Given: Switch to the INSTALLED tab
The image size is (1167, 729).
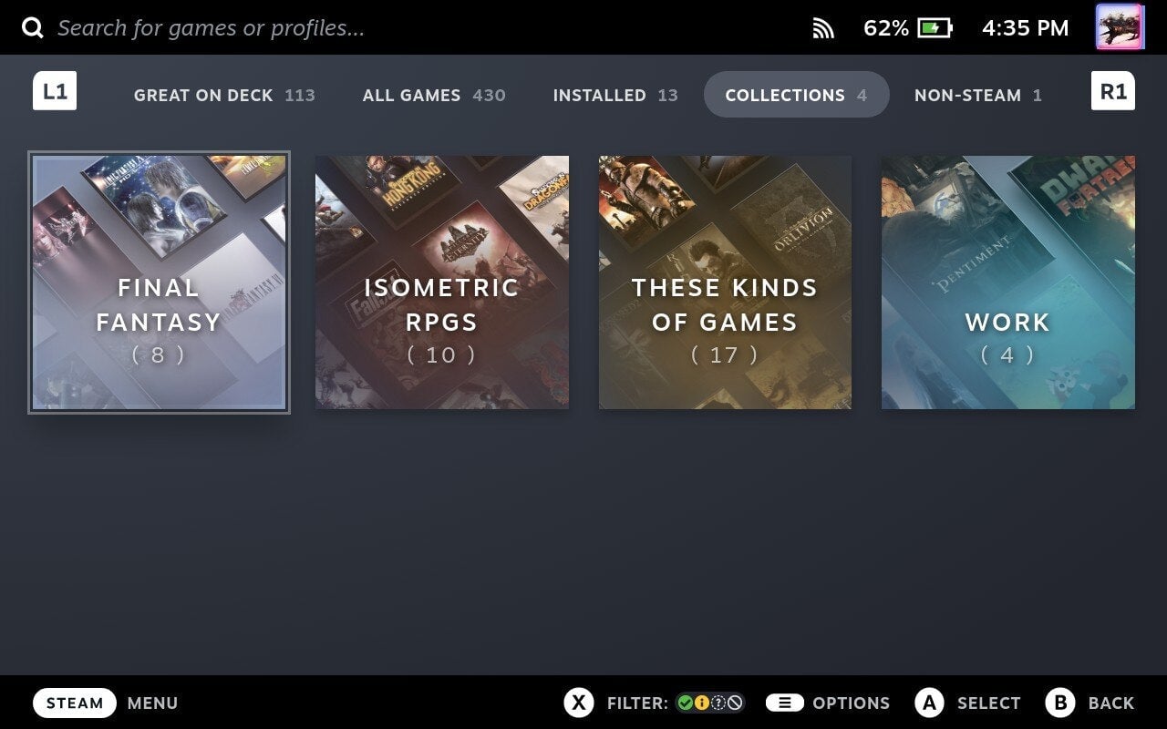Looking at the screenshot, I should coord(614,95).
